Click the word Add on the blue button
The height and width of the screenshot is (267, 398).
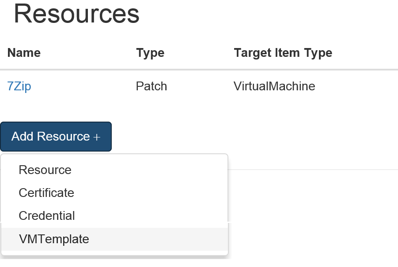click(23, 137)
